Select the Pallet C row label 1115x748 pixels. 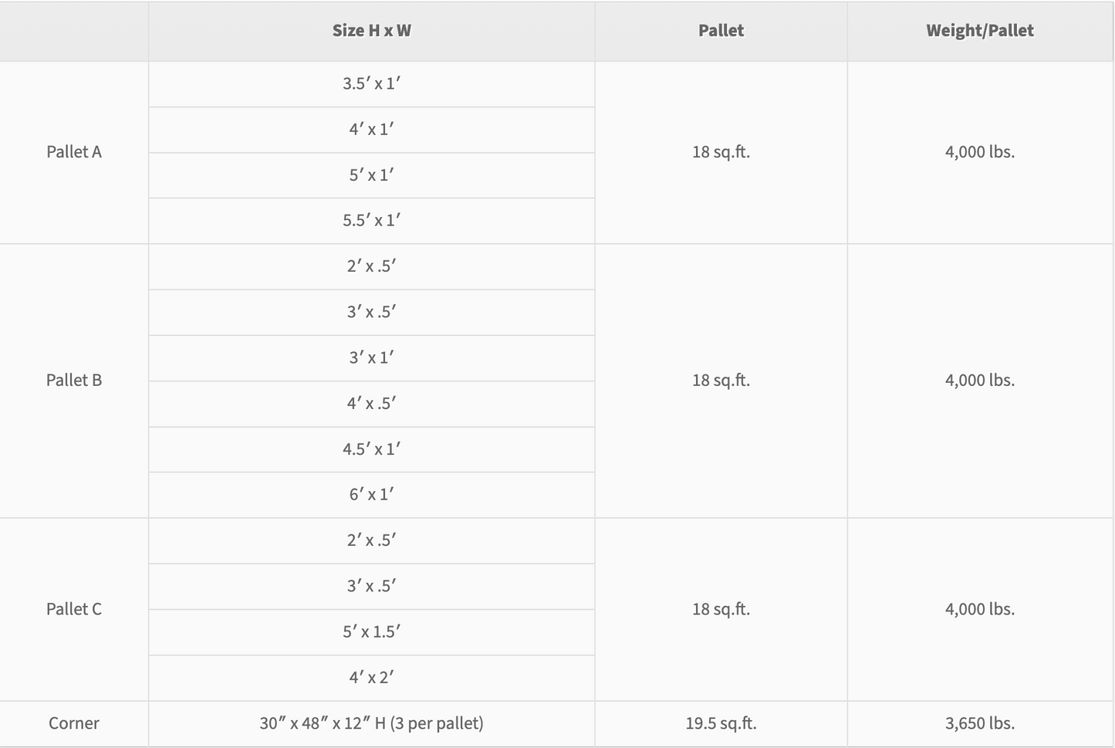(74, 609)
